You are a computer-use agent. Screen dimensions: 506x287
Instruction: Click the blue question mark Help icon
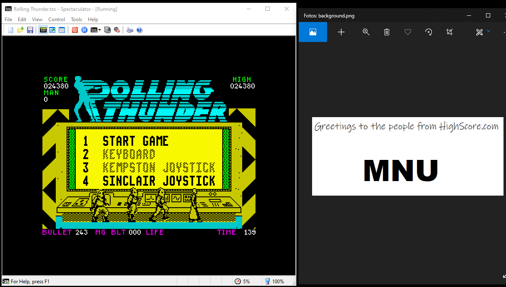tap(139, 30)
